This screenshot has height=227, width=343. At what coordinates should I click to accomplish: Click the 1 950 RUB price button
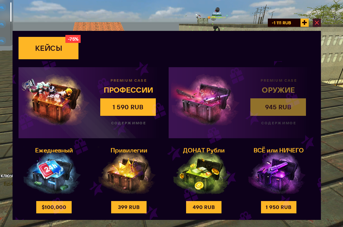coord(279,207)
